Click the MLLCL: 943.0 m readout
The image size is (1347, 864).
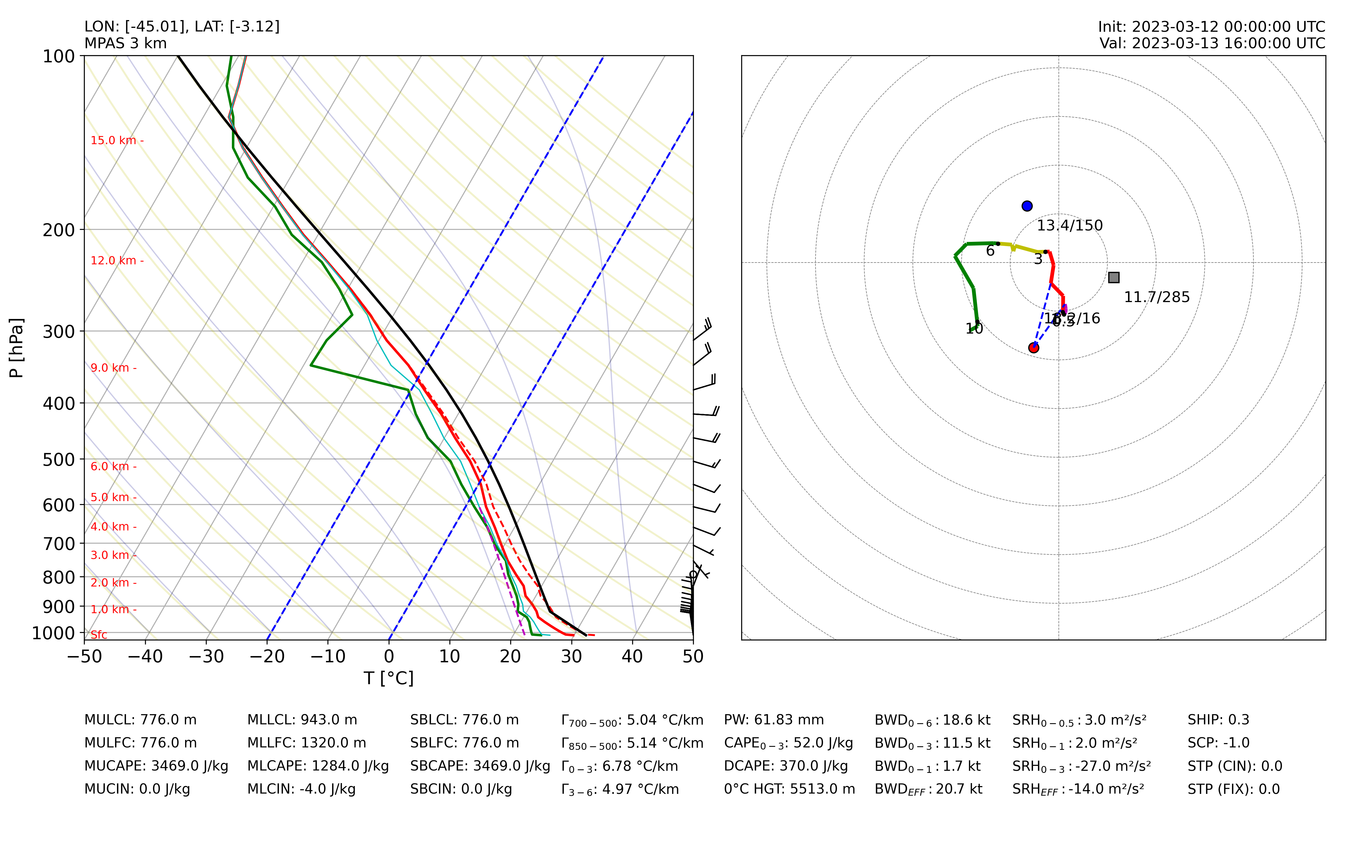click(302, 720)
